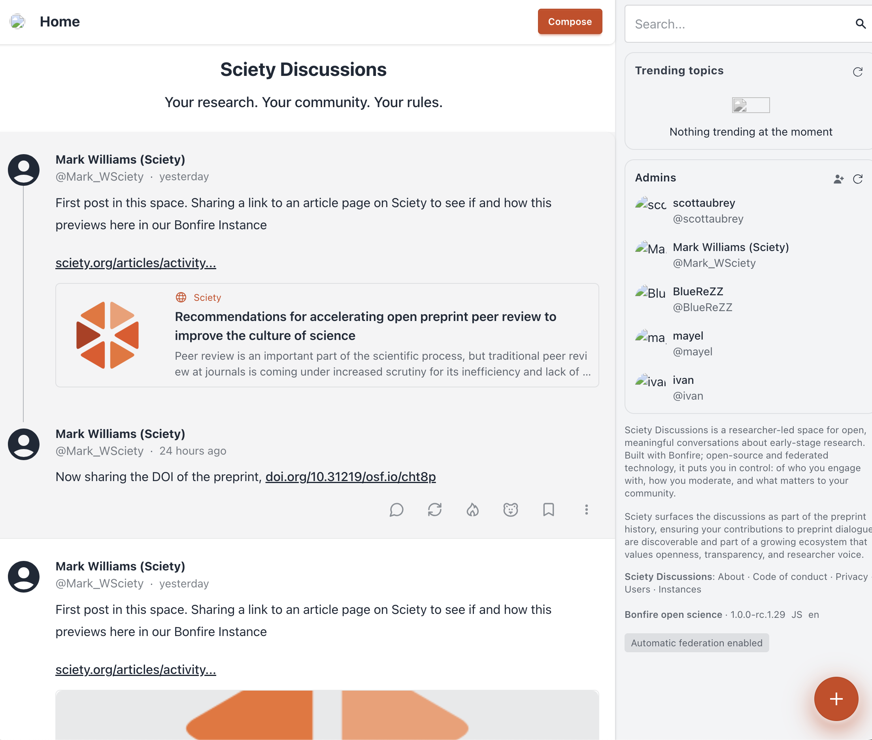Add a reaction using the bear face icon
Viewport: 872px width, 740px height.
pos(510,510)
